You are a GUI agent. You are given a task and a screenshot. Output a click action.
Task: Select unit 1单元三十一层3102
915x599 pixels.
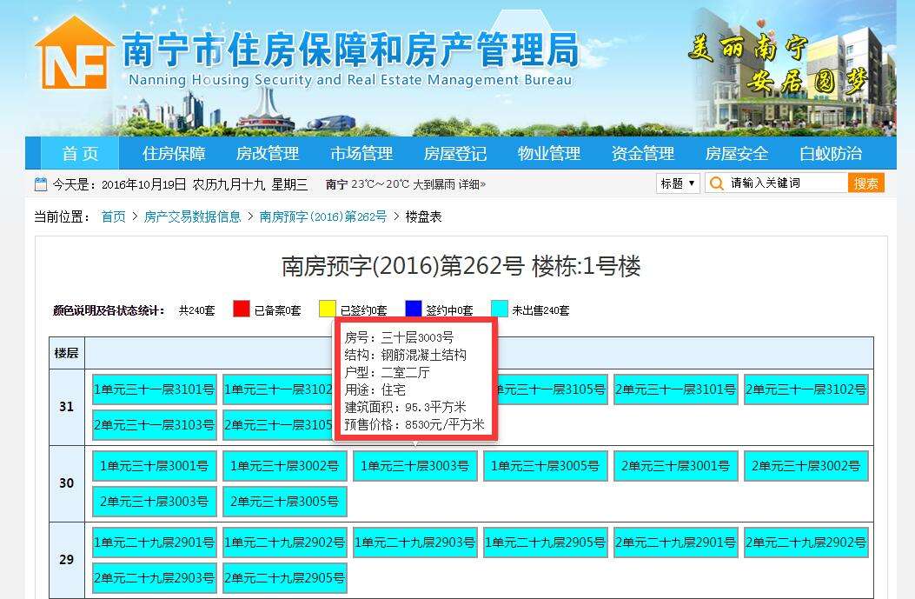tap(278, 389)
